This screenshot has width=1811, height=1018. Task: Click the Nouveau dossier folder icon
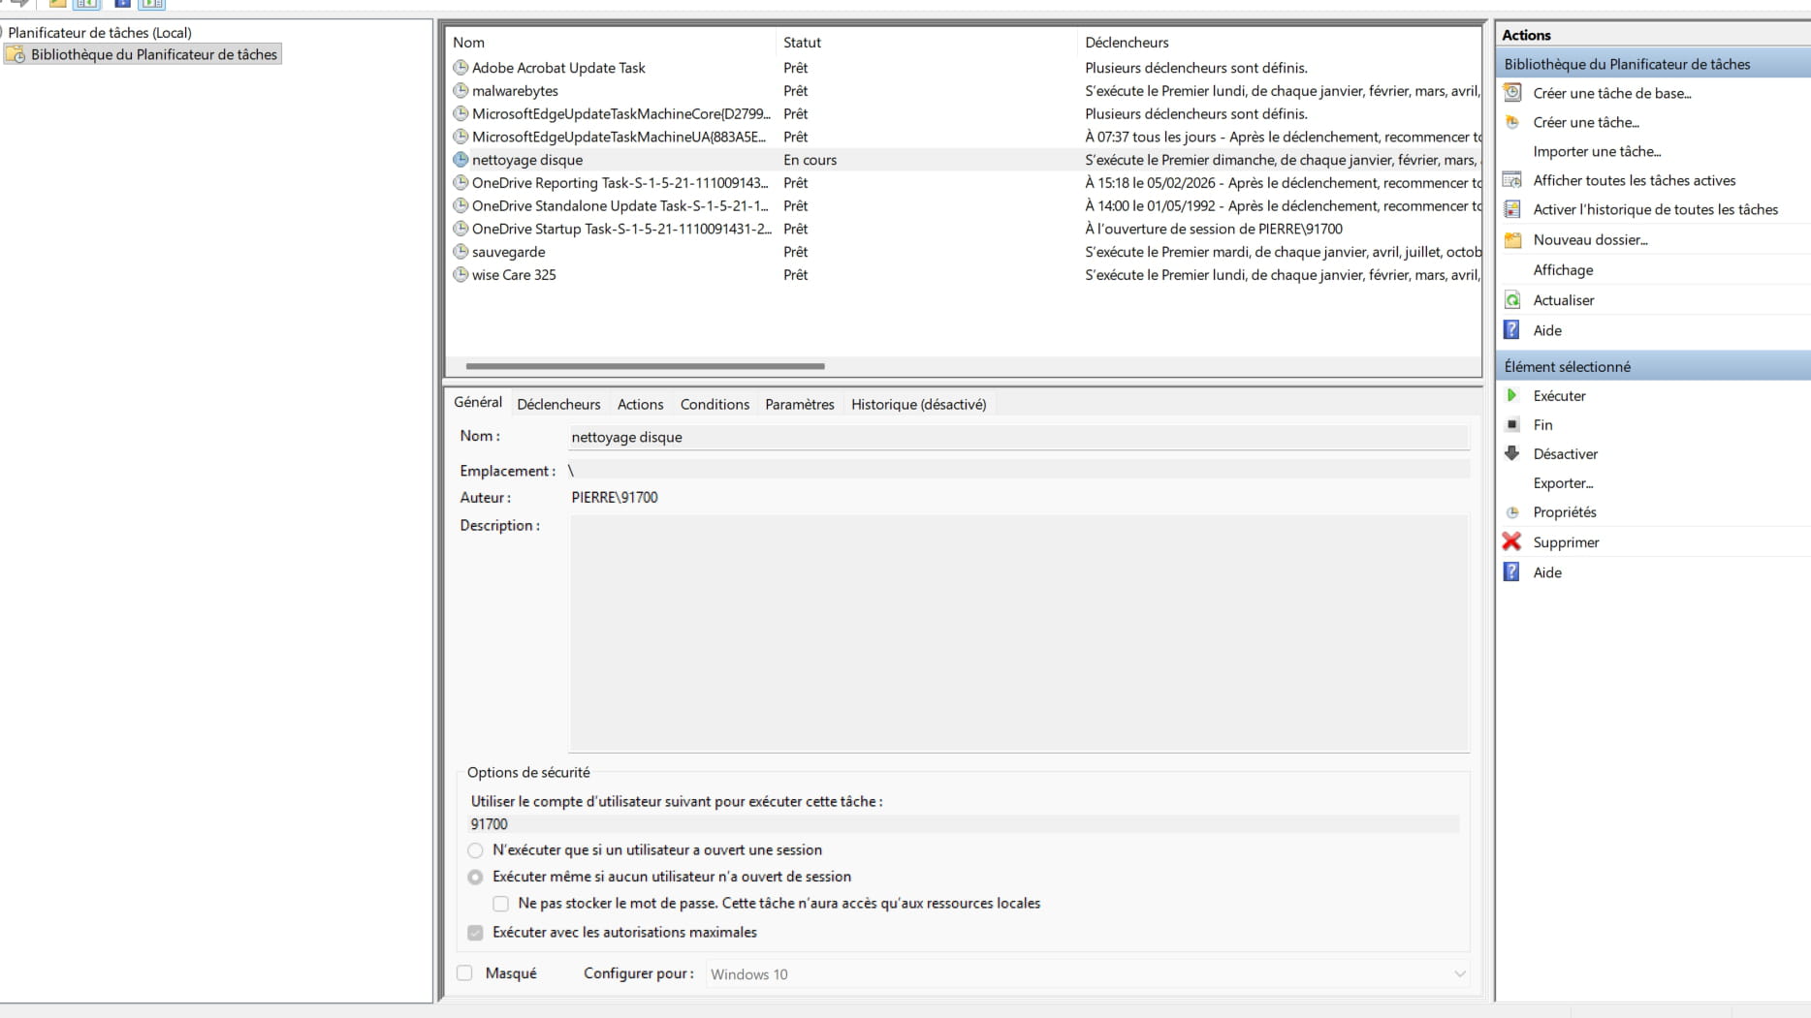(1511, 240)
